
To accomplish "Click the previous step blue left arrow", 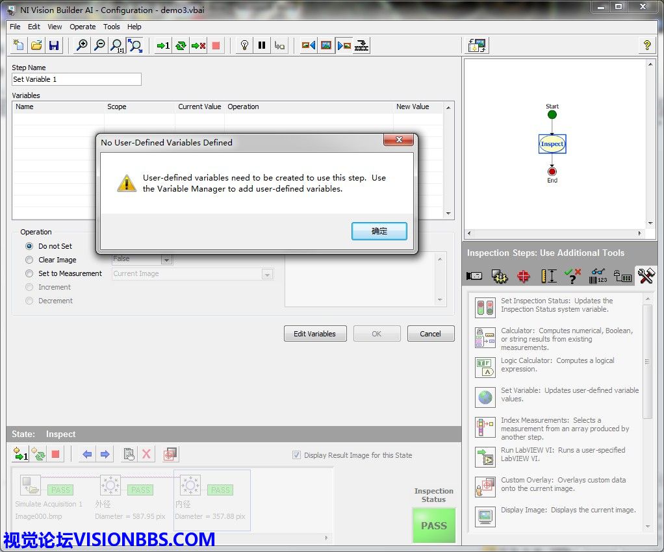I will tap(87, 455).
